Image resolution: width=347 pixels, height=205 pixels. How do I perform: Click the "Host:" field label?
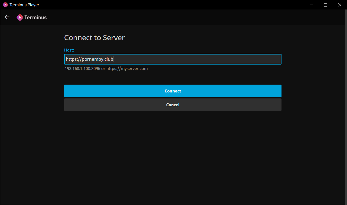pos(69,50)
